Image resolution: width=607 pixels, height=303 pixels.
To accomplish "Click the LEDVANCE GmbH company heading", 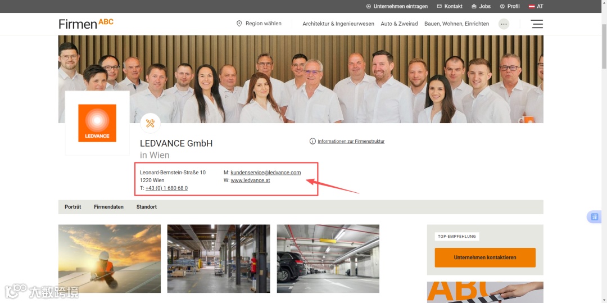I will click(176, 143).
